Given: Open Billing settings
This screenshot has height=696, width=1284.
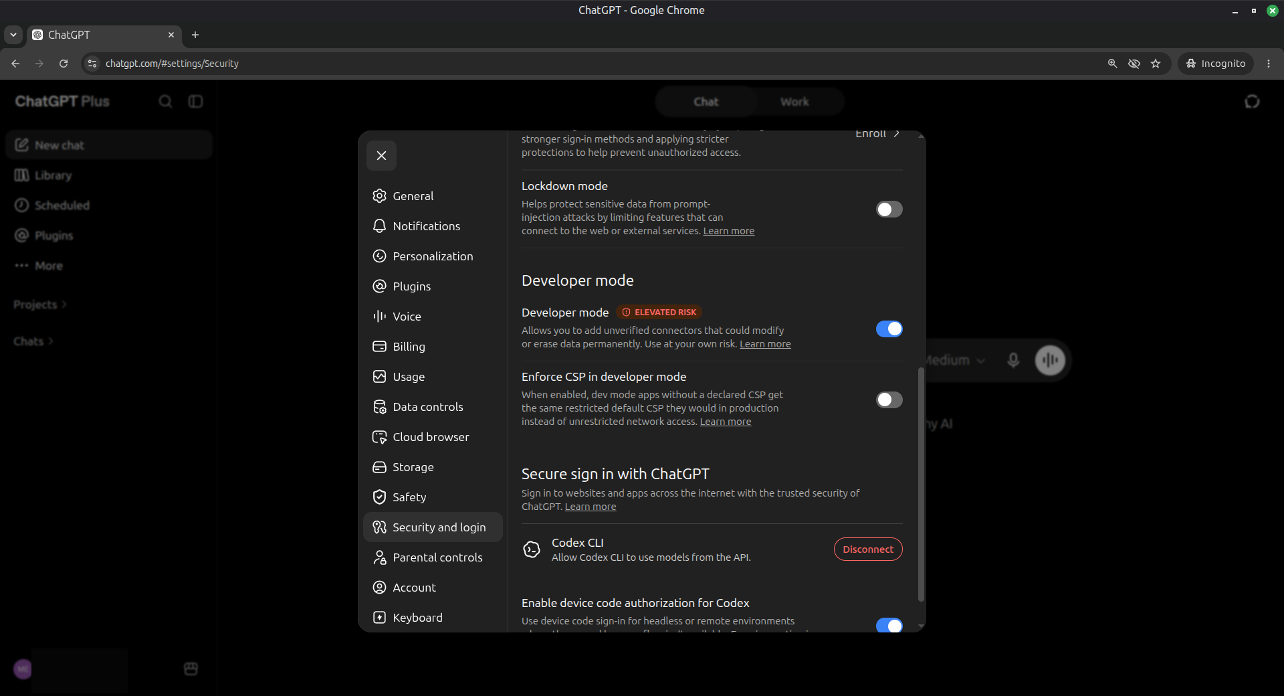Looking at the screenshot, I should pyautogui.click(x=433, y=347).
